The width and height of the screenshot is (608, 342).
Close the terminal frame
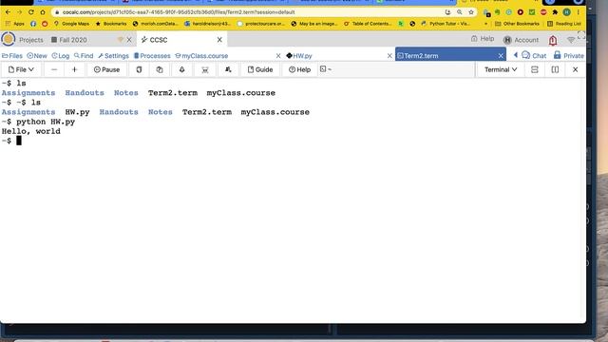pyautogui.click(x=575, y=69)
